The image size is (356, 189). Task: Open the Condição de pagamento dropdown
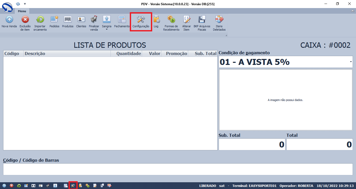[351, 62]
